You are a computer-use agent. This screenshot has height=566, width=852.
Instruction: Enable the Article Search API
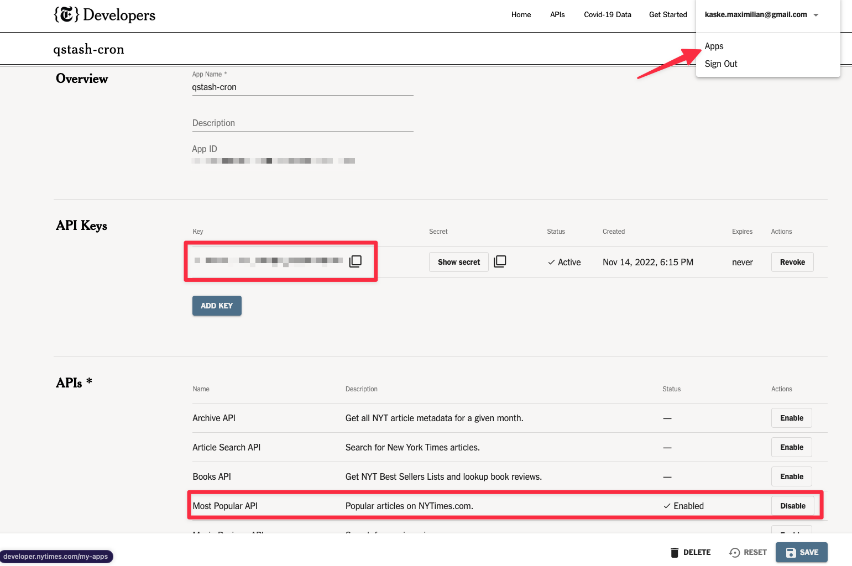coord(791,447)
